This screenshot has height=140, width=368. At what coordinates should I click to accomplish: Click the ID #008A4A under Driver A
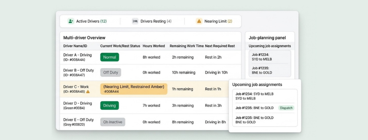74,60
